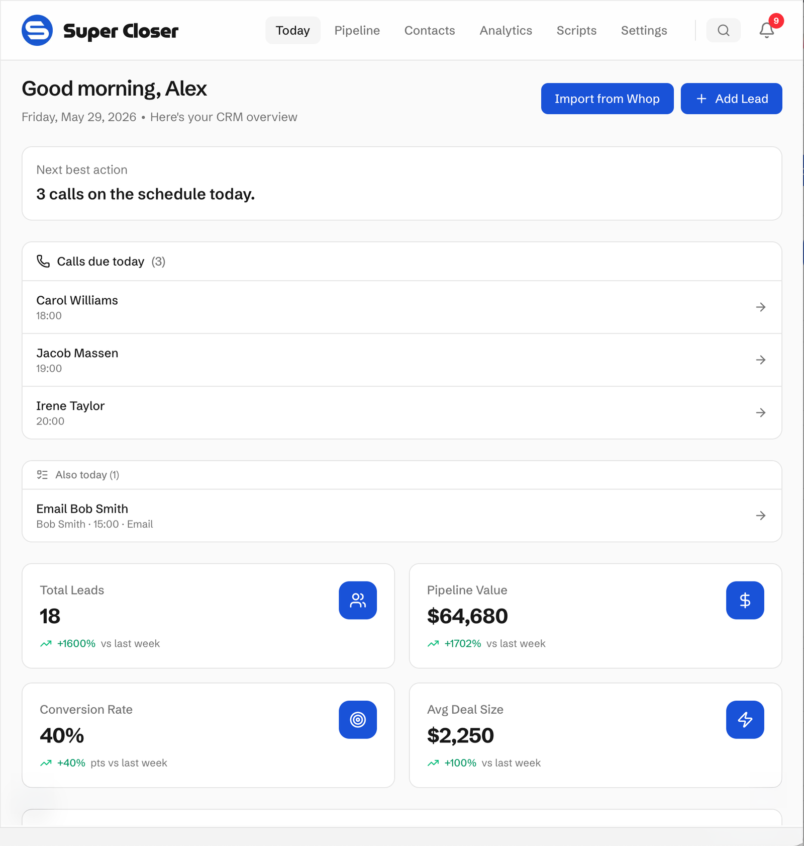Click the Total Leads people icon
The width and height of the screenshot is (804, 846).
tap(358, 600)
